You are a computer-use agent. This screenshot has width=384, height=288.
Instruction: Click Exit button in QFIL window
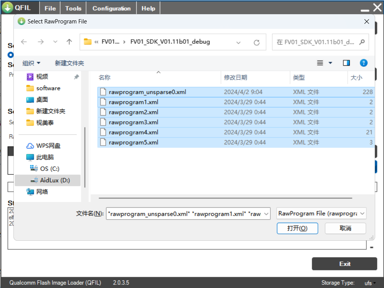(344, 264)
